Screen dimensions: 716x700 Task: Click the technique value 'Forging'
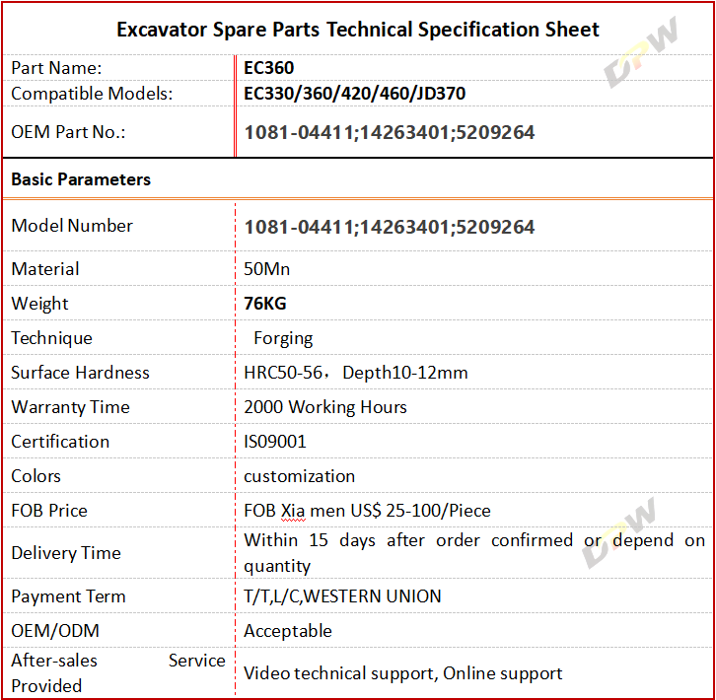point(283,339)
